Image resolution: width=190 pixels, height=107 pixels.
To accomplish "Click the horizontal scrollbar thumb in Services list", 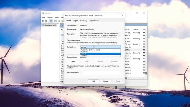I will pyautogui.click(x=126, y=78).
